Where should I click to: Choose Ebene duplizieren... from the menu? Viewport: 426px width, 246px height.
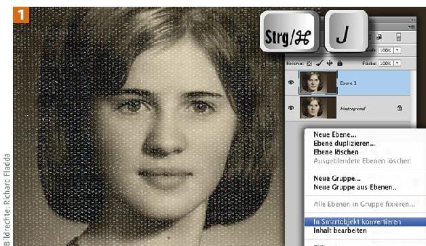tap(344, 143)
